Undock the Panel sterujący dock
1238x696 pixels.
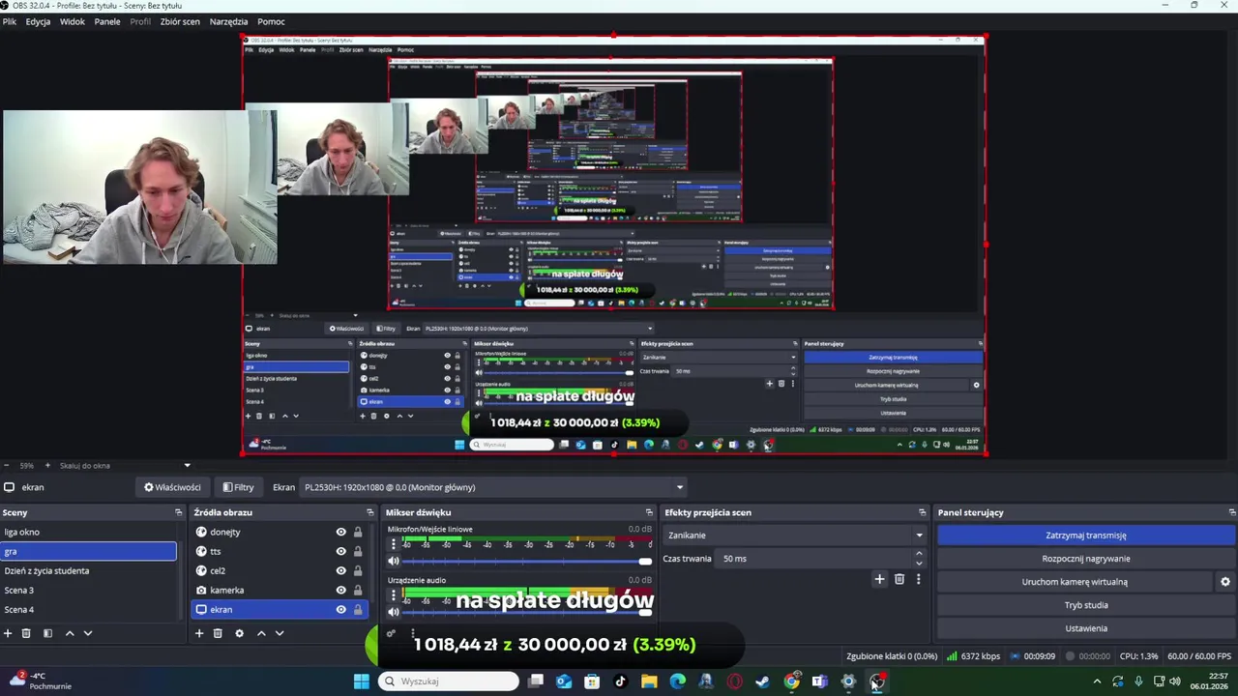click(1231, 512)
